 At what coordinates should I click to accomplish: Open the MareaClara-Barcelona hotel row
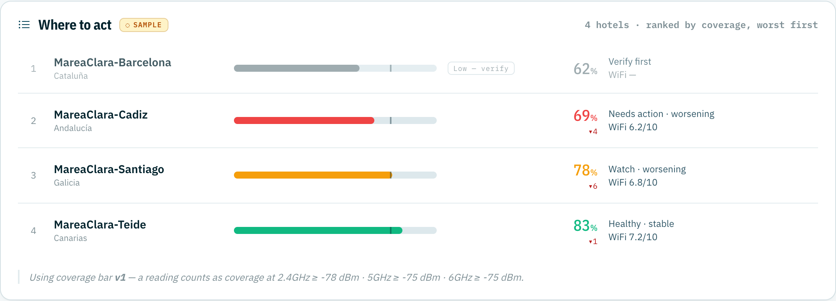click(418, 68)
